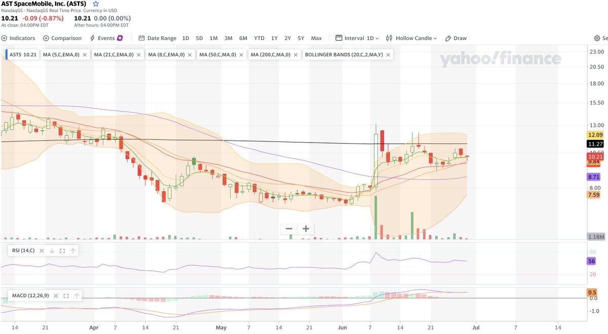The width and height of the screenshot is (608, 334).
Task: Open the chart Settings gear
Action: pos(597,38)
